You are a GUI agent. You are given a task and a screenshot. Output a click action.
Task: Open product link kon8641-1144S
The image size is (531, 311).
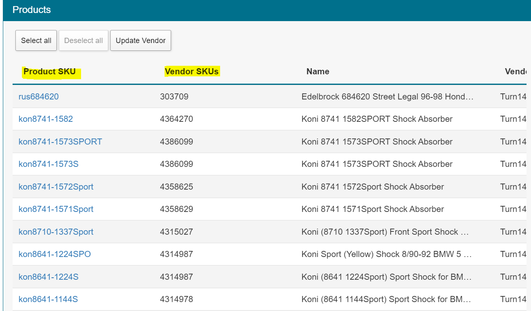point(48,299)
